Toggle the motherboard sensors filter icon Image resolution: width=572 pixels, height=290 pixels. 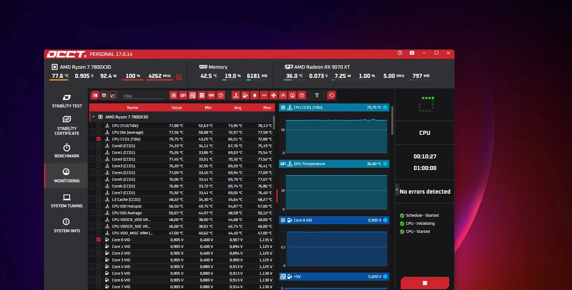(x=193, y=95)
